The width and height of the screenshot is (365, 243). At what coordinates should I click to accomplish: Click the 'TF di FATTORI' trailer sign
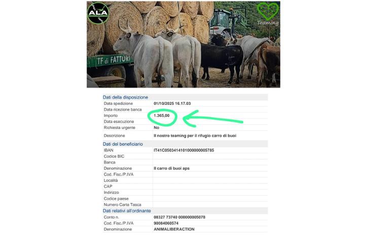coord(114,60)
